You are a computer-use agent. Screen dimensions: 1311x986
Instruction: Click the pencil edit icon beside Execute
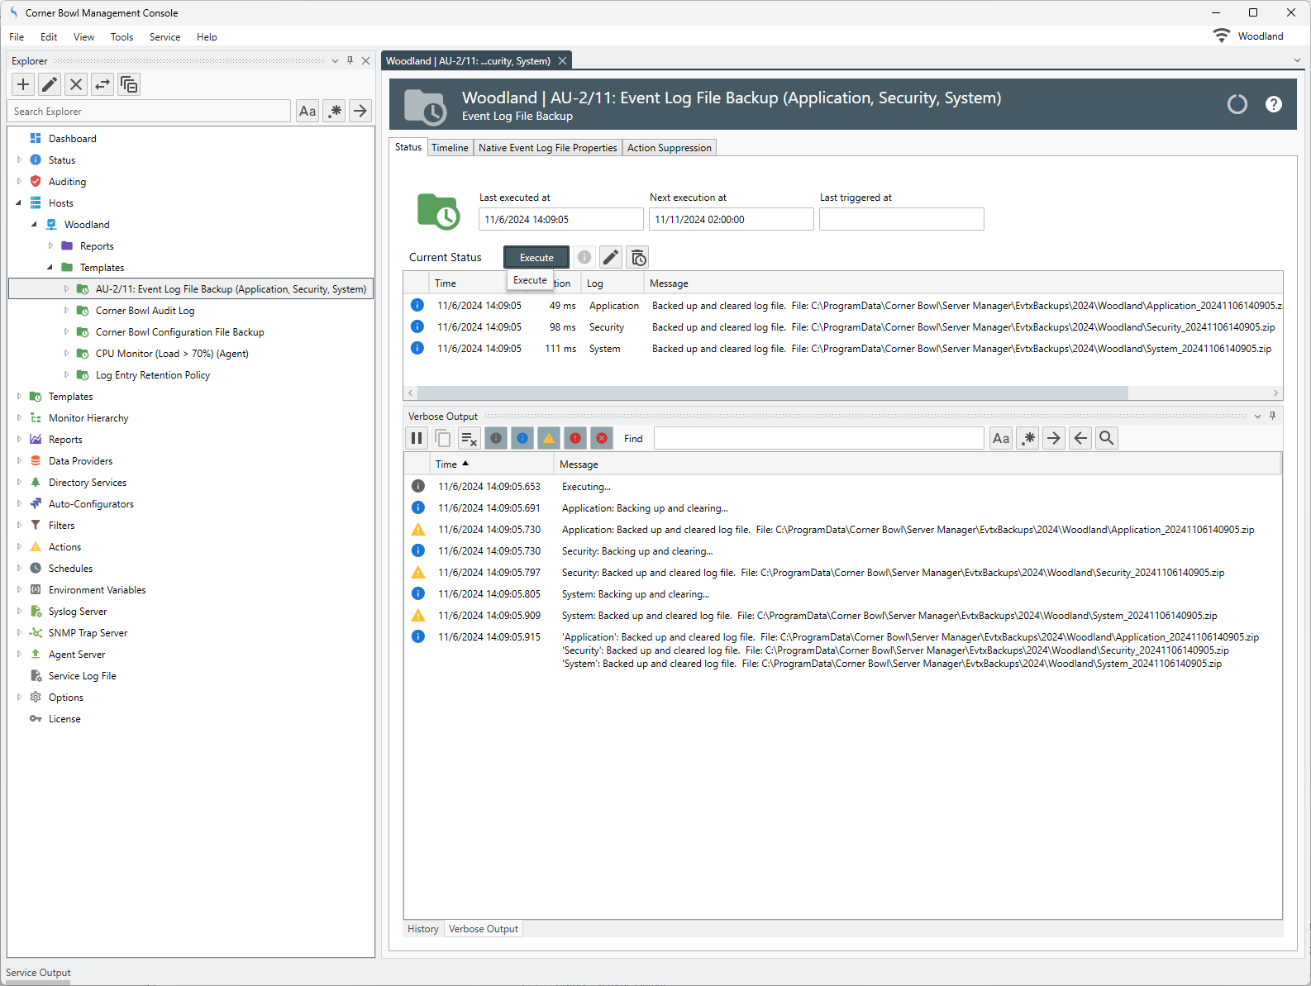[611, 258]
